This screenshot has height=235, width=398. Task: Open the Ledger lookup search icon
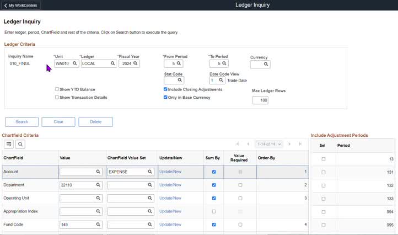point(112,63)
